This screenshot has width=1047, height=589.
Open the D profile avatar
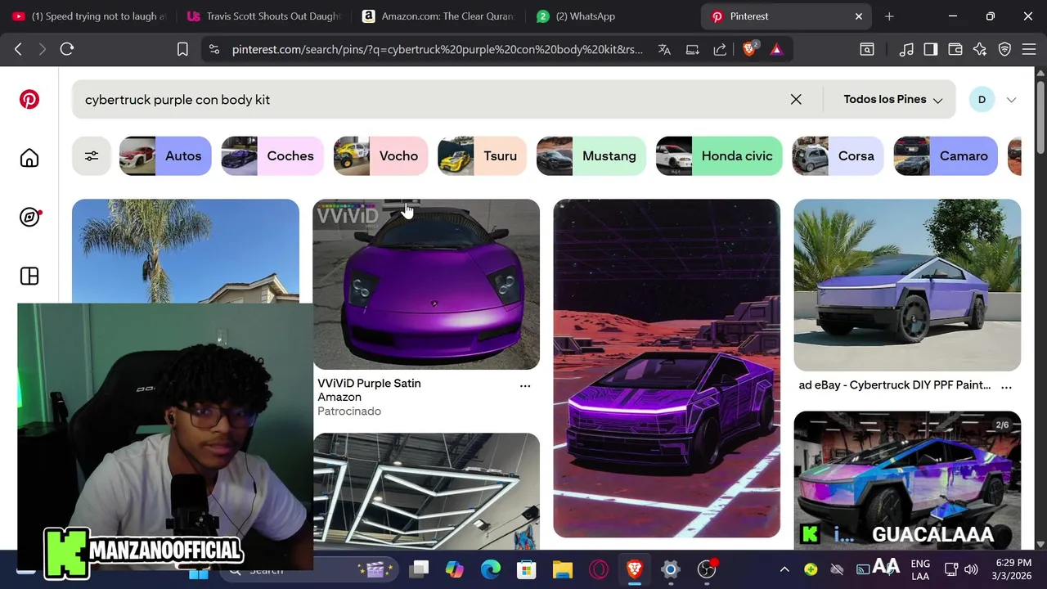coord(982,100)
